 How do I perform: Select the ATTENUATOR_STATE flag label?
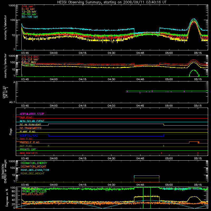coord(32,114)
